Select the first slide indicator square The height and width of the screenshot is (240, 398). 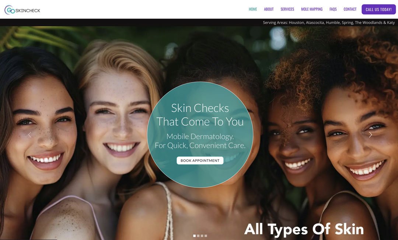pos(195,236)
